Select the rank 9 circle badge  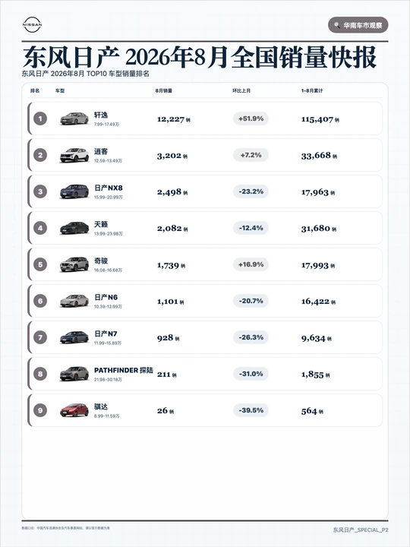click(x=40, y=410)
